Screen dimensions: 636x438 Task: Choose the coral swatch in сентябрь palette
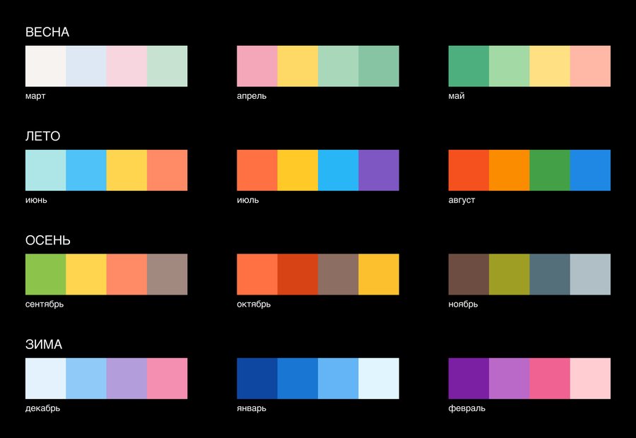(x=127, y=275)
